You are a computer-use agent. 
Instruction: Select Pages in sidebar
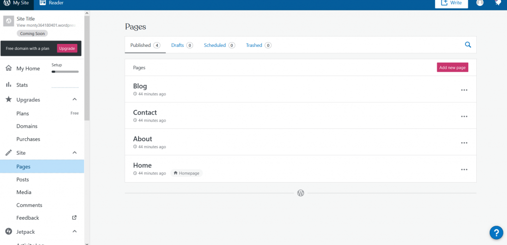click(42, 166)
